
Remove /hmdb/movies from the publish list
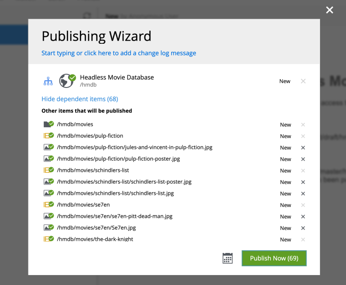point(303,124)
